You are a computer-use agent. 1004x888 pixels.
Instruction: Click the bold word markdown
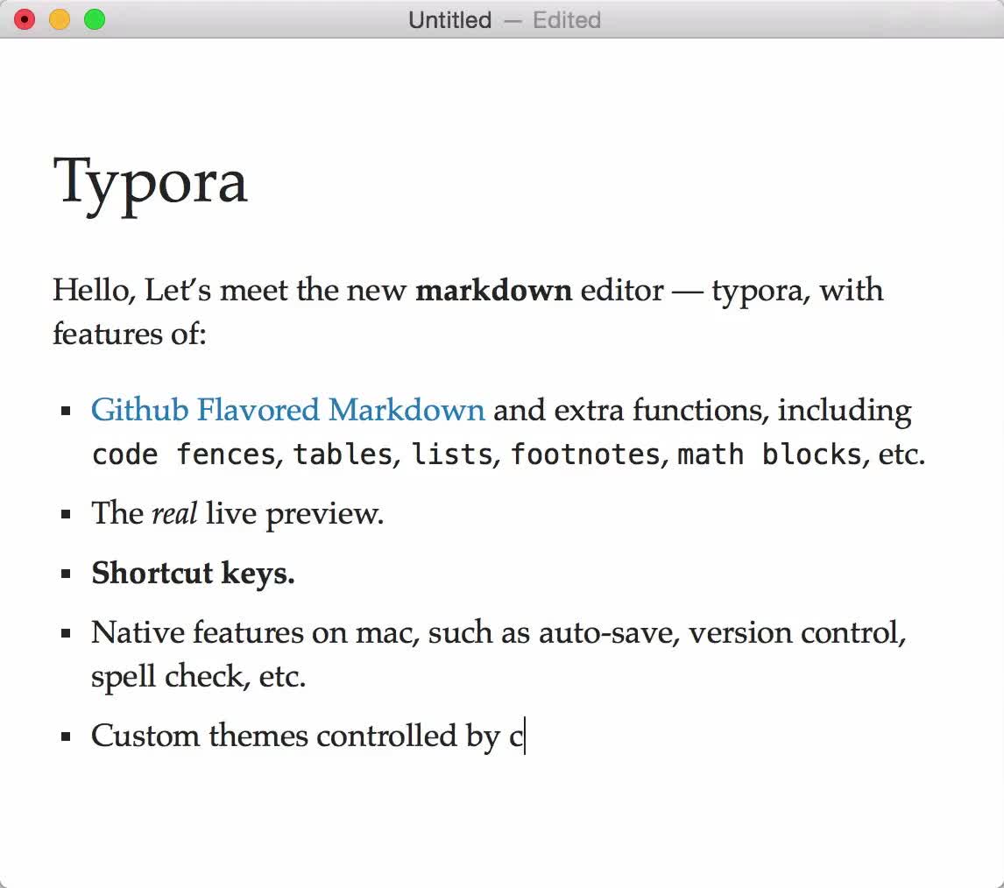coord(493,290)
